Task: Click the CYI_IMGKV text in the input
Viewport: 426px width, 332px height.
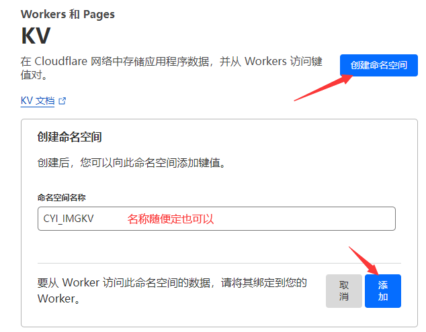Action: click(67, 219)
